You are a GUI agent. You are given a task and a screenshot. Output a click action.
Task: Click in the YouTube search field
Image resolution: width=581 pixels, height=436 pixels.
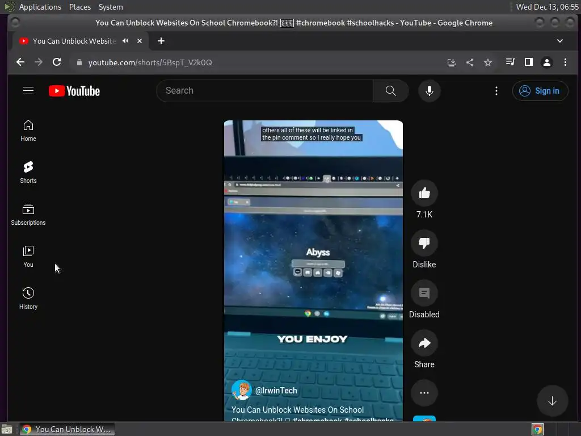pos(265,91)
